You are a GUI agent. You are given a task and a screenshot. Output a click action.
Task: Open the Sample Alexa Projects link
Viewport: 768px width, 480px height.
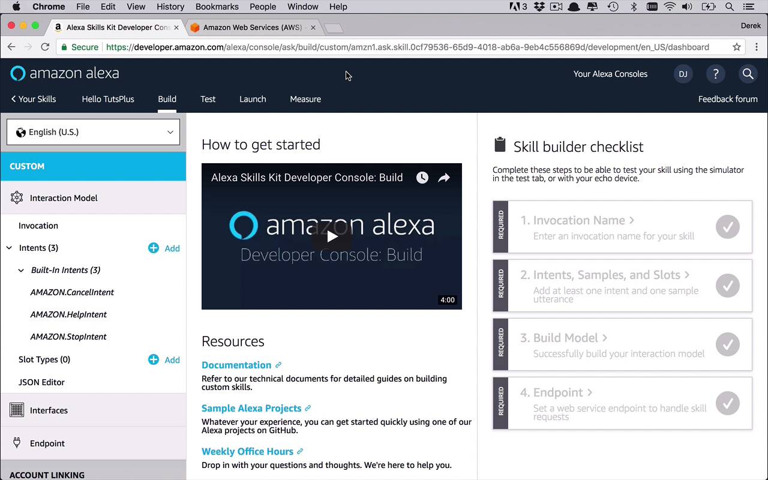click(x=251, y=408)
